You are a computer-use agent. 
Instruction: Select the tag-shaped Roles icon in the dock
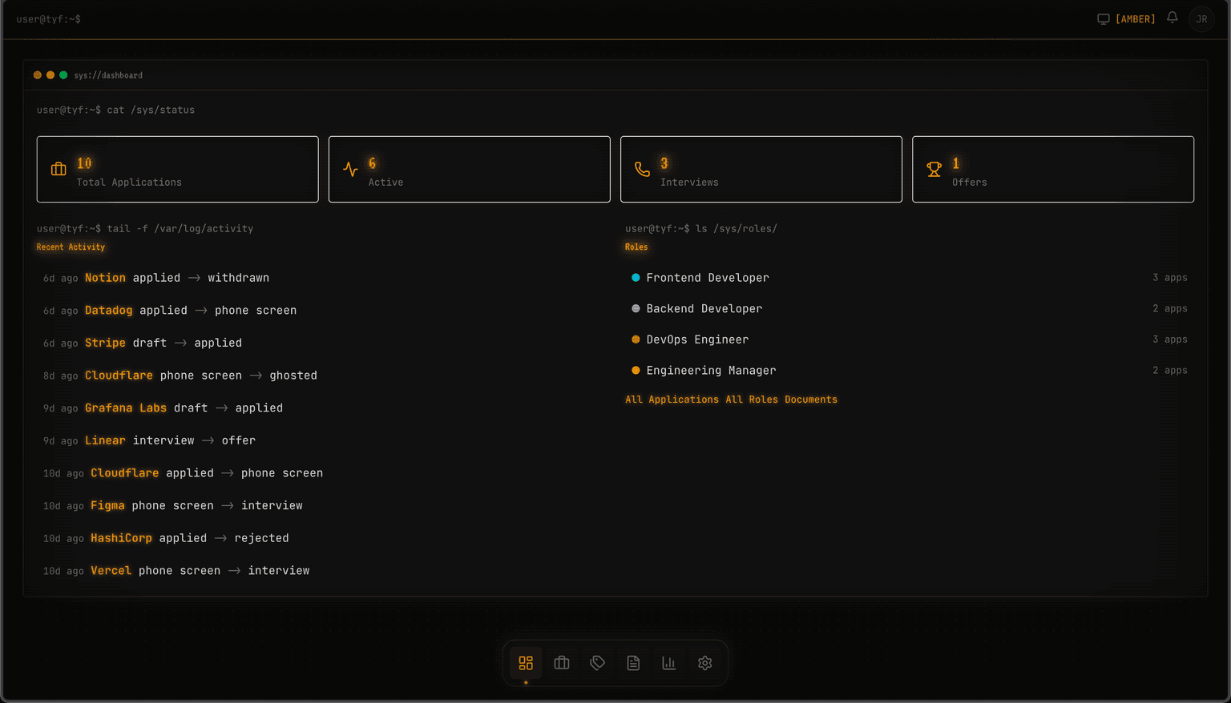[x=597, y=662]
